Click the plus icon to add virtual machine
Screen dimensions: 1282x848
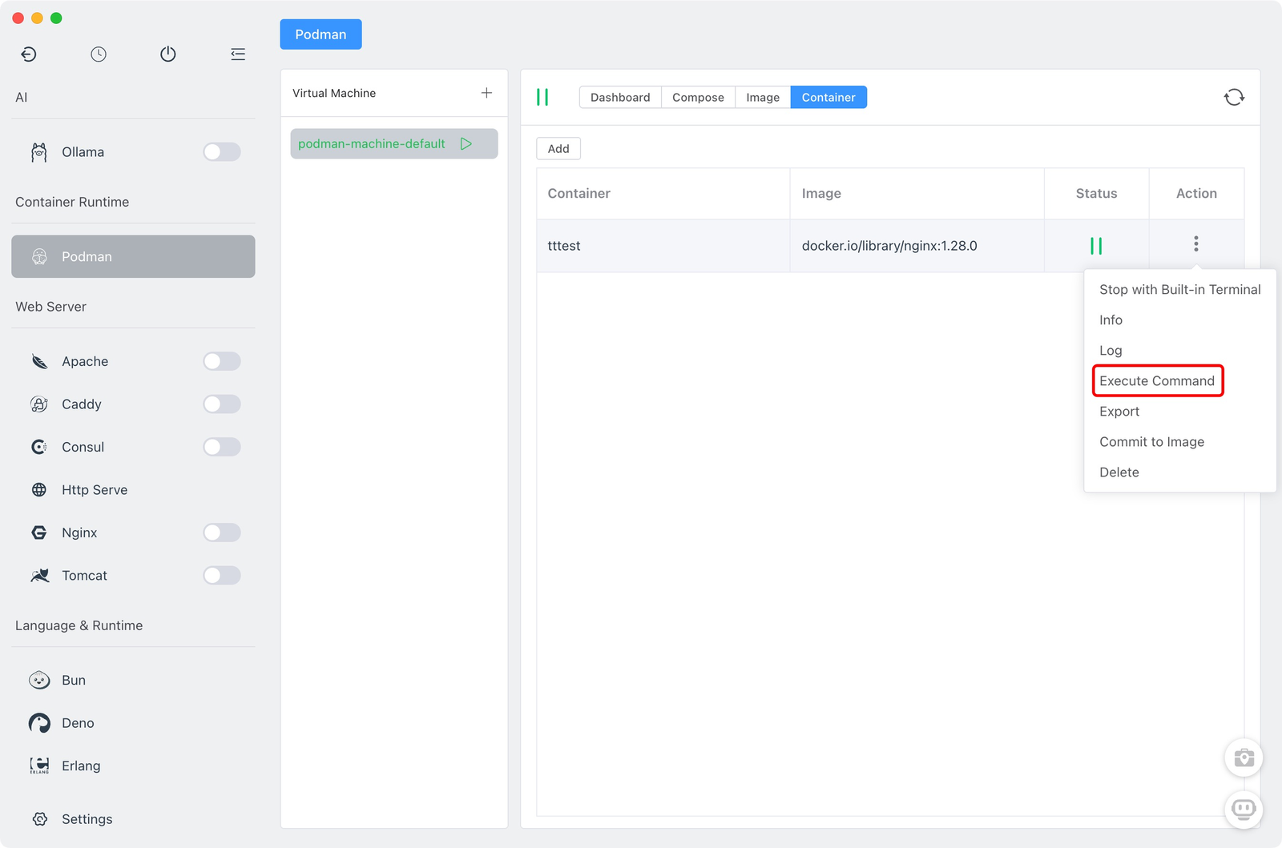coord(486,93)
